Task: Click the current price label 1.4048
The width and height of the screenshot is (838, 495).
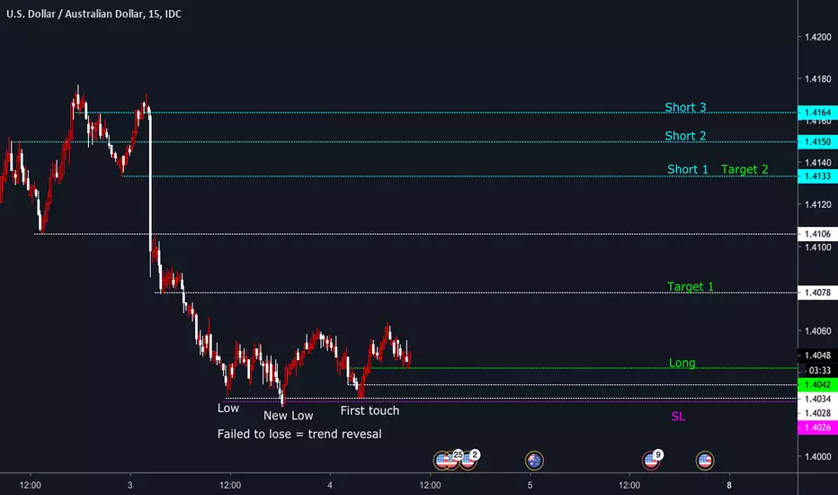Action: click(817, 355)
